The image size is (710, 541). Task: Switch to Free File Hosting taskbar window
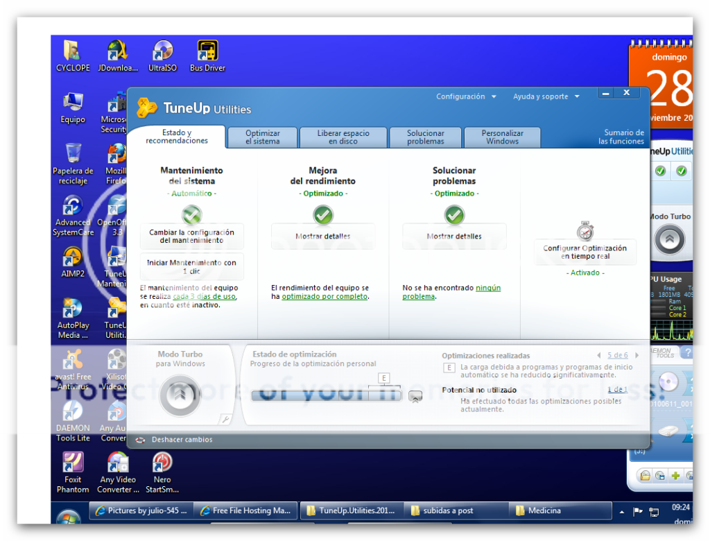(x=246, y=510)
